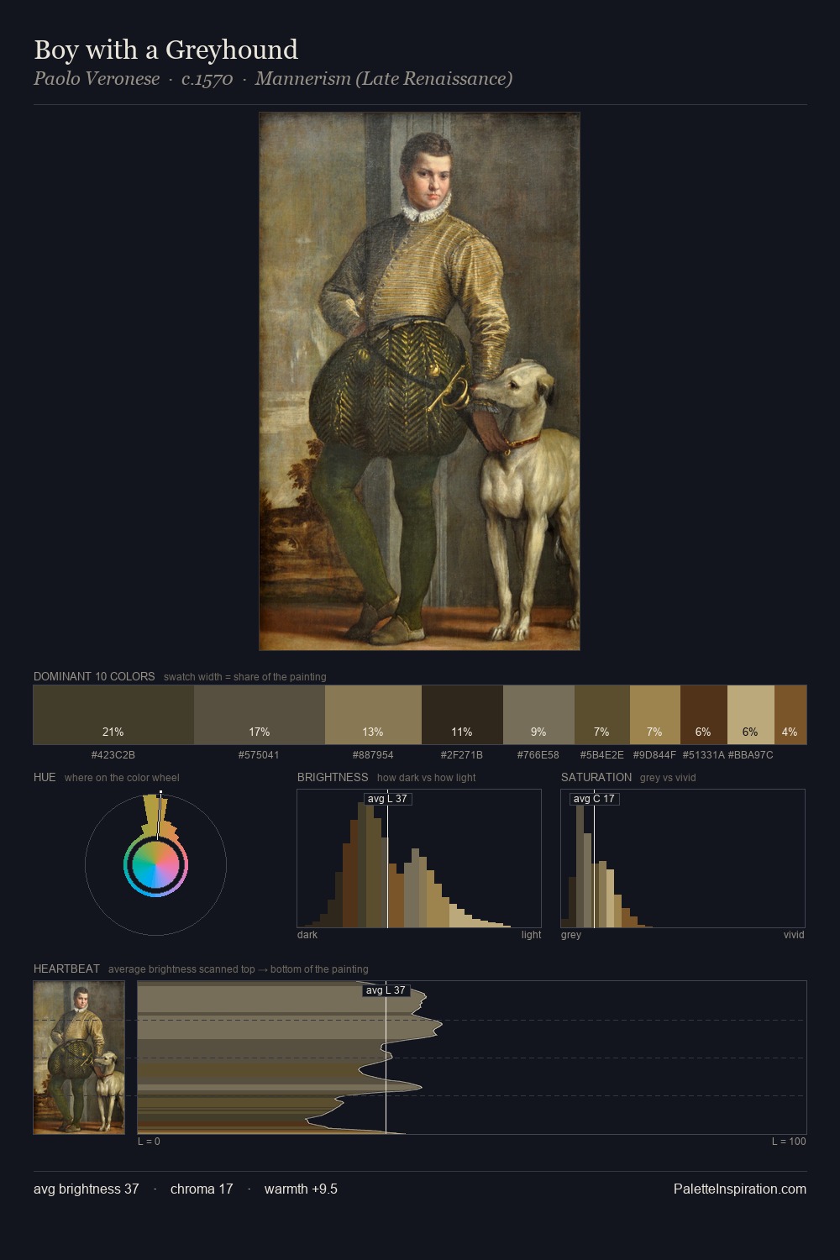The height and width of the screenshot is (1260, 840).
Task: Click the #766E58 hex code label
Action: [x=538, y=755]
